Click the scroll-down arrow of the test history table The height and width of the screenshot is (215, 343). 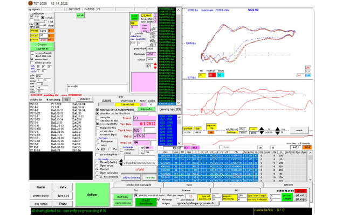(310, 180)
